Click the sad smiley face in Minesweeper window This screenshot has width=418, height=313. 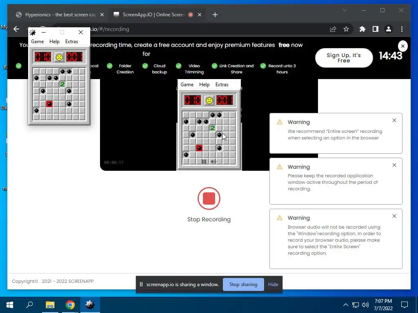point(59,57)
